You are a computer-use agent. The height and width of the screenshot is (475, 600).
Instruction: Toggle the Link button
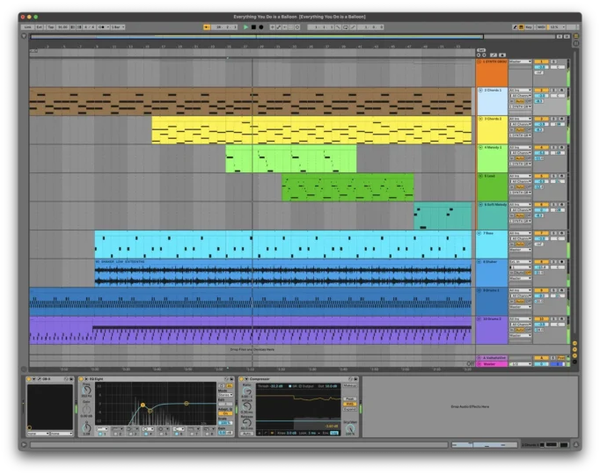pyautogui.click(x=28, y=27)
